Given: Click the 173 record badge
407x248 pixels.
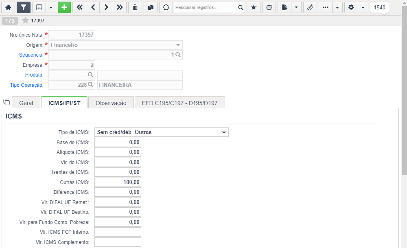Looking at the screenshot, I should pyautogui.click(x=10, y=20).
